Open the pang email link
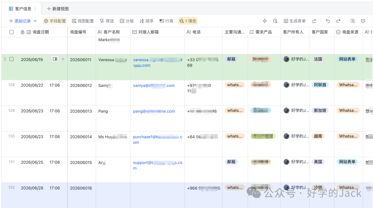The image size is (373, 208). point(154,111)
